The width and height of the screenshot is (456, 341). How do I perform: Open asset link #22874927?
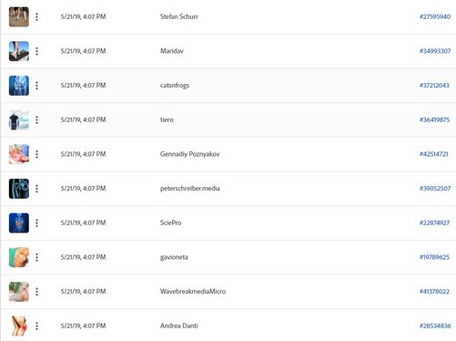pyautogui.click(x=434, y=222)
